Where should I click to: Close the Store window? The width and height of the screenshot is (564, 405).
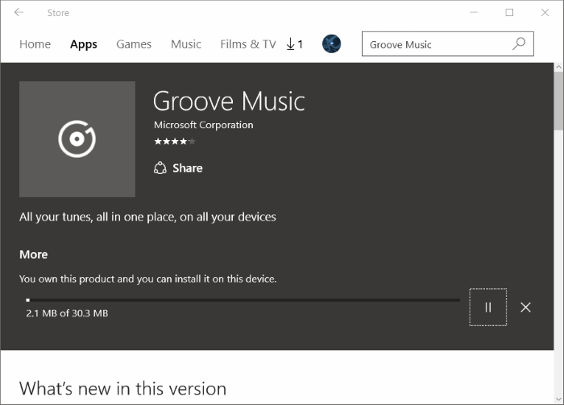pos(545,13)
